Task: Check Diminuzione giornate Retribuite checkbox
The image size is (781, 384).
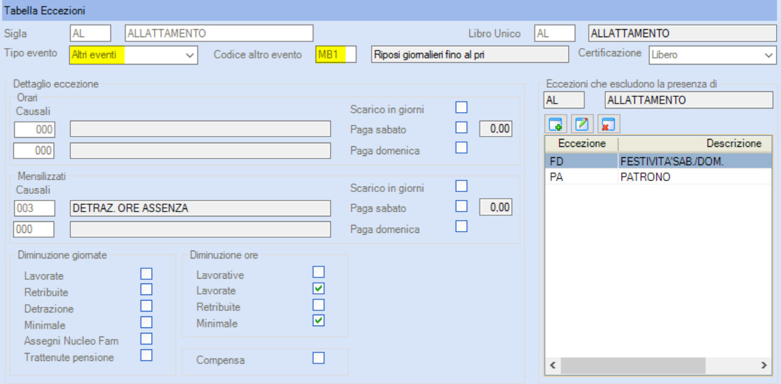Action: point(147,290)
